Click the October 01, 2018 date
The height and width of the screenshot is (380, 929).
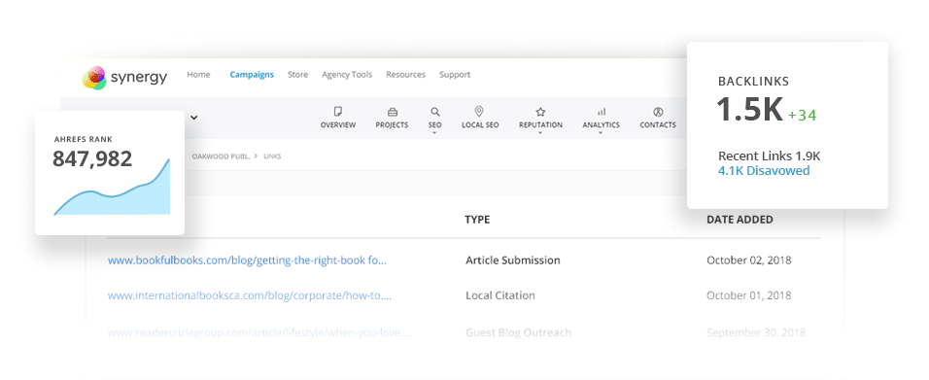pos(749,295)
